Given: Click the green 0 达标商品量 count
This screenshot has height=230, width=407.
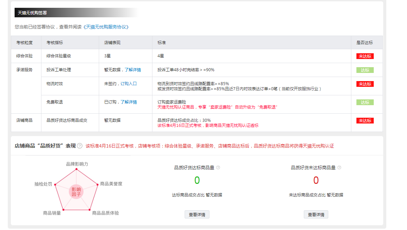Looking at the screenshot, I should pos(197,180).
